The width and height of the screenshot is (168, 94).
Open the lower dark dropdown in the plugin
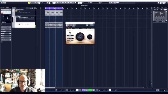point(70,38)
